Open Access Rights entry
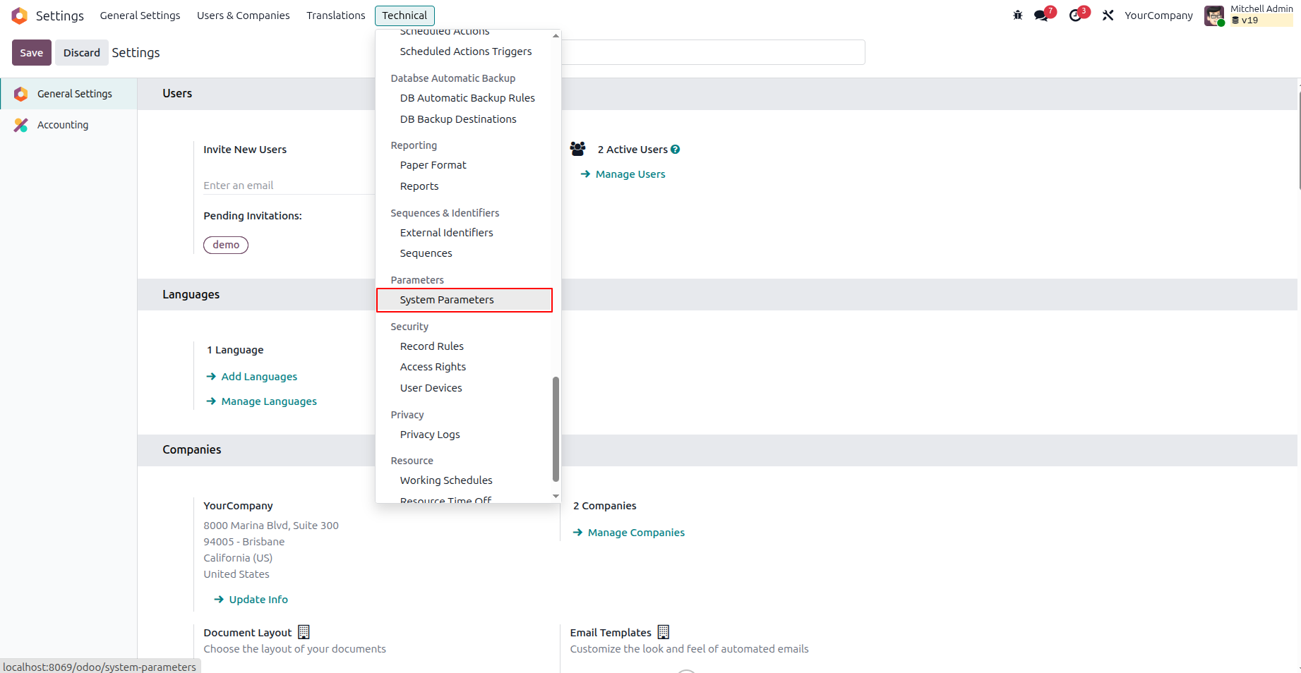This screenshot has width=1301, height=673. click(433, 367)
